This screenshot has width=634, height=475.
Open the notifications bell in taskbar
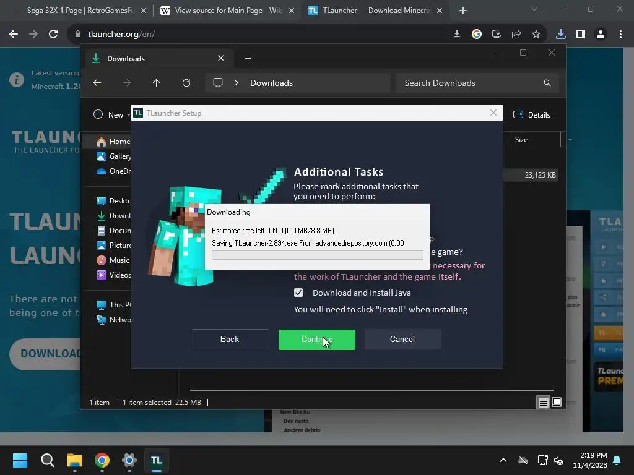coord(617,460)
